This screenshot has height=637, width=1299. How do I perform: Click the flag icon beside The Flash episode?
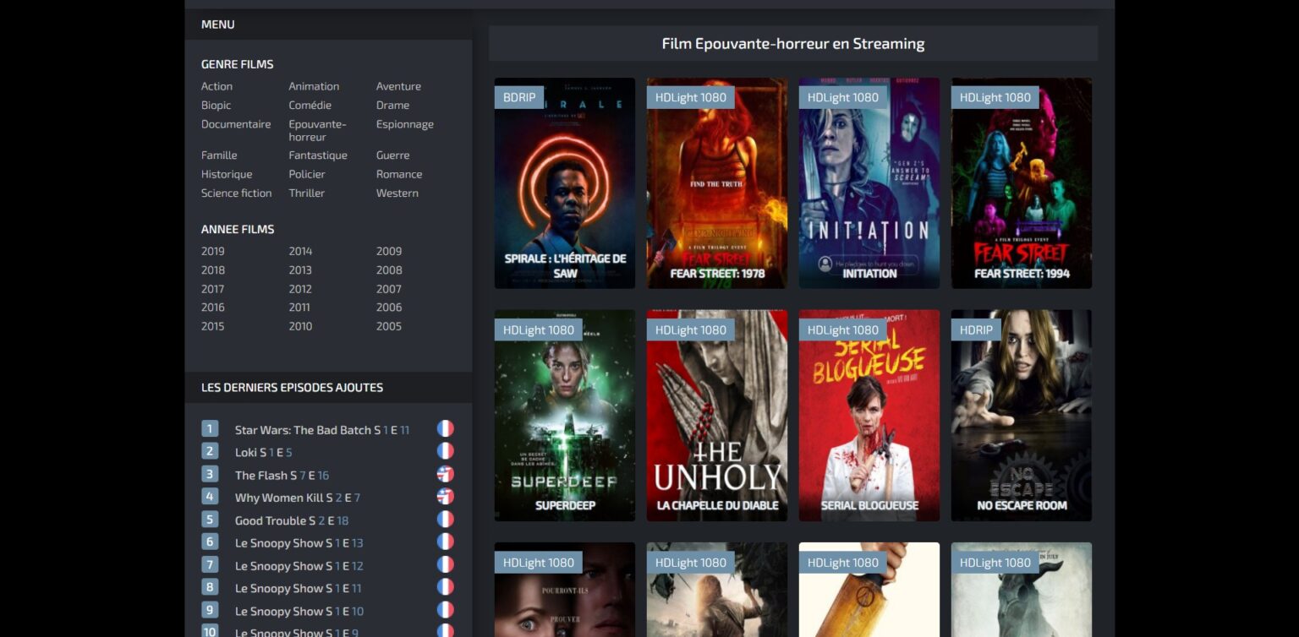[445, 475]
